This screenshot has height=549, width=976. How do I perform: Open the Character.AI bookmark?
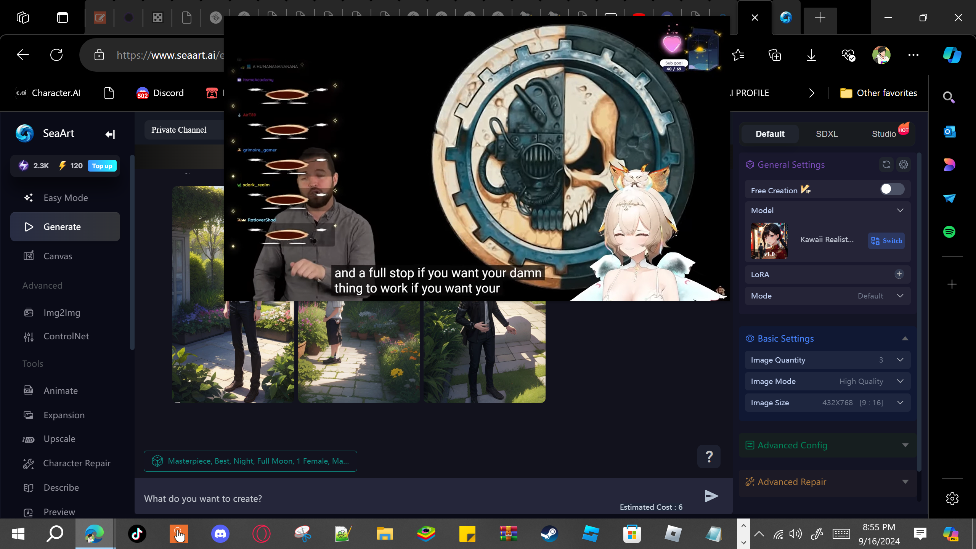tap(48, 93)
